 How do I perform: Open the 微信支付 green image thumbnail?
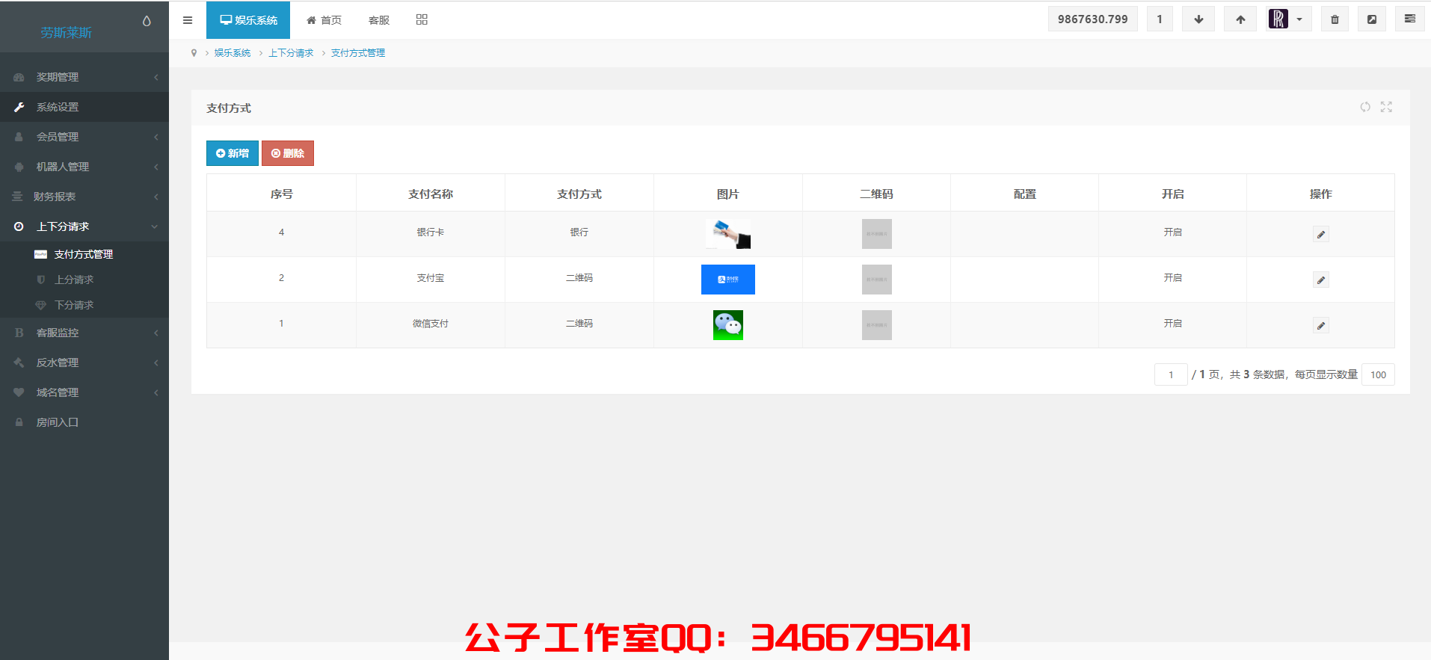click(728, 325)
